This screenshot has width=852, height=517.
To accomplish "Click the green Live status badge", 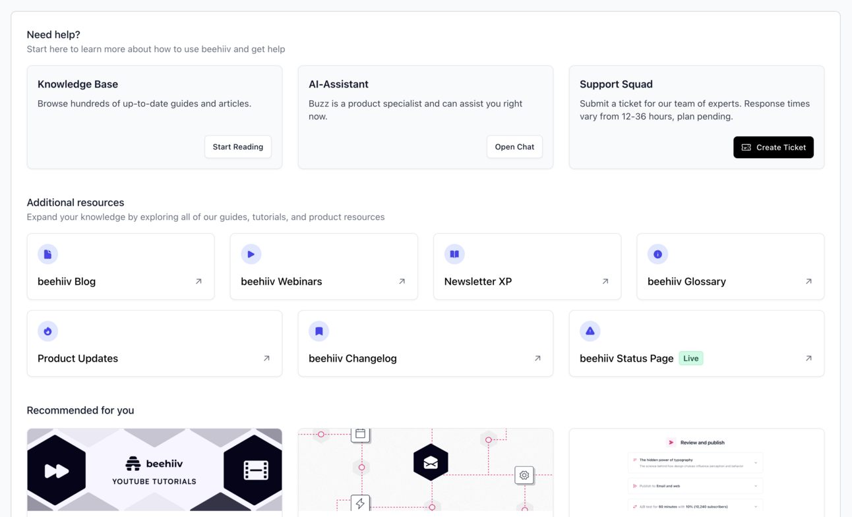I will tap(691, 358).
